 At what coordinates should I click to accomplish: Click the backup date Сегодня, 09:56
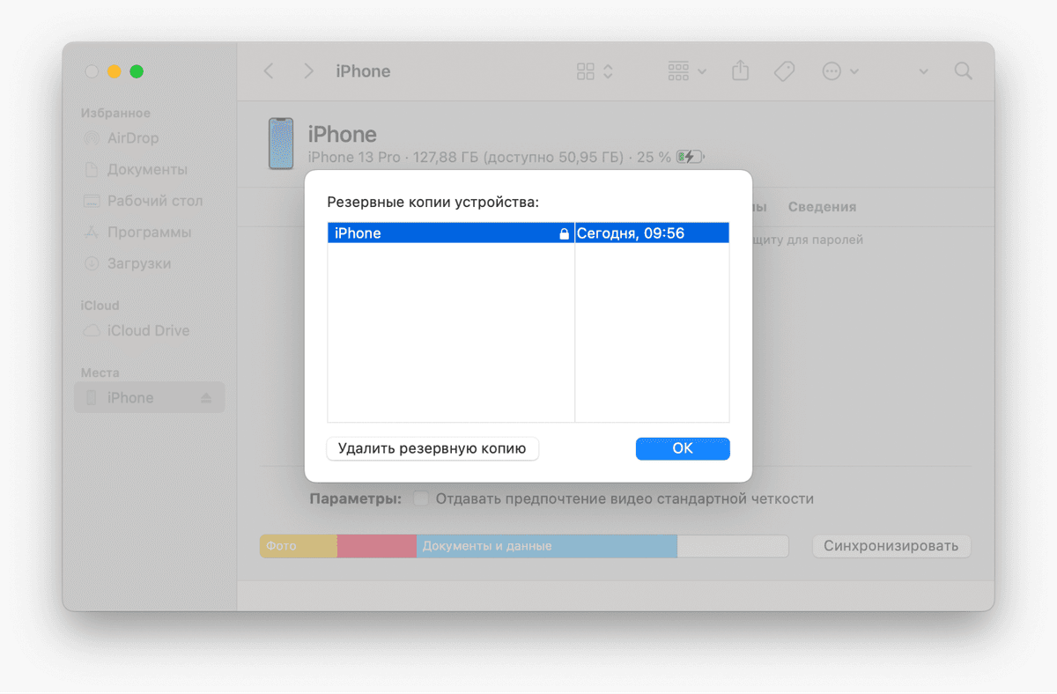[631, 233]
